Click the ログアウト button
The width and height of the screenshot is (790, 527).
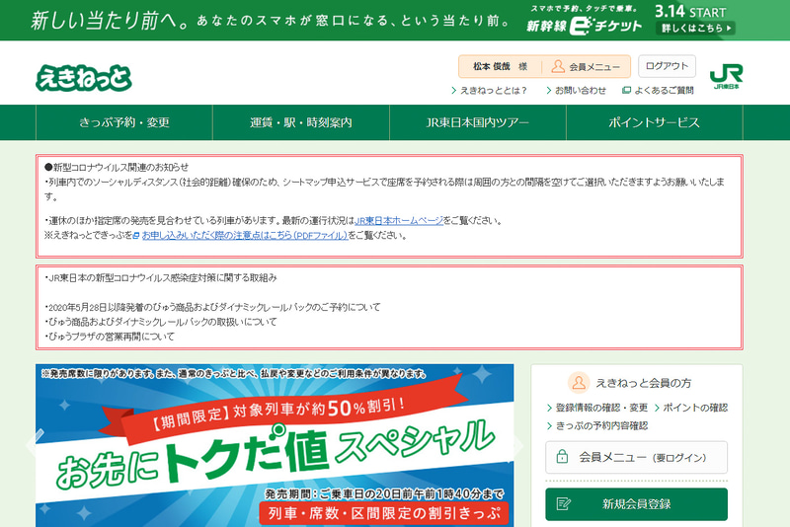(x=668, y=66)
